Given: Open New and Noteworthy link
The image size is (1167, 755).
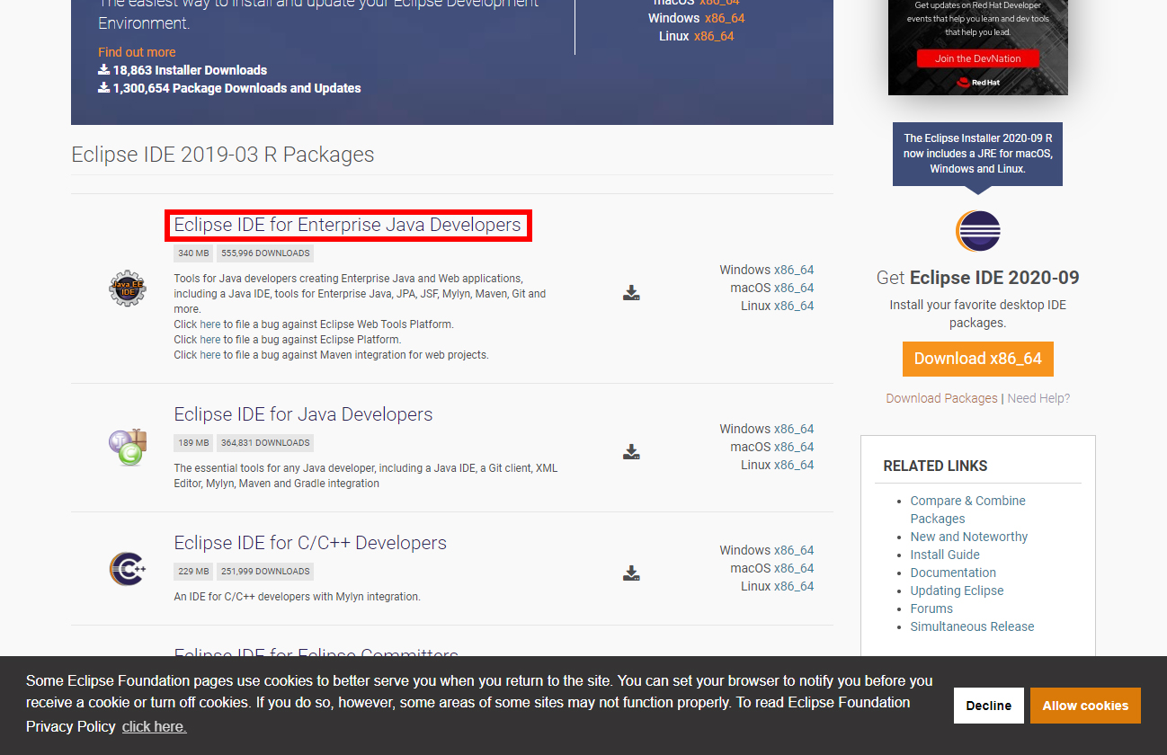Looking at the screenshot, I should click(x=969, y=537).
